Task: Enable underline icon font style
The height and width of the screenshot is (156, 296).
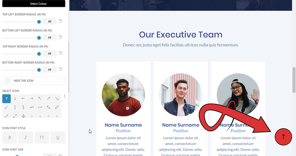Action: 58,138
